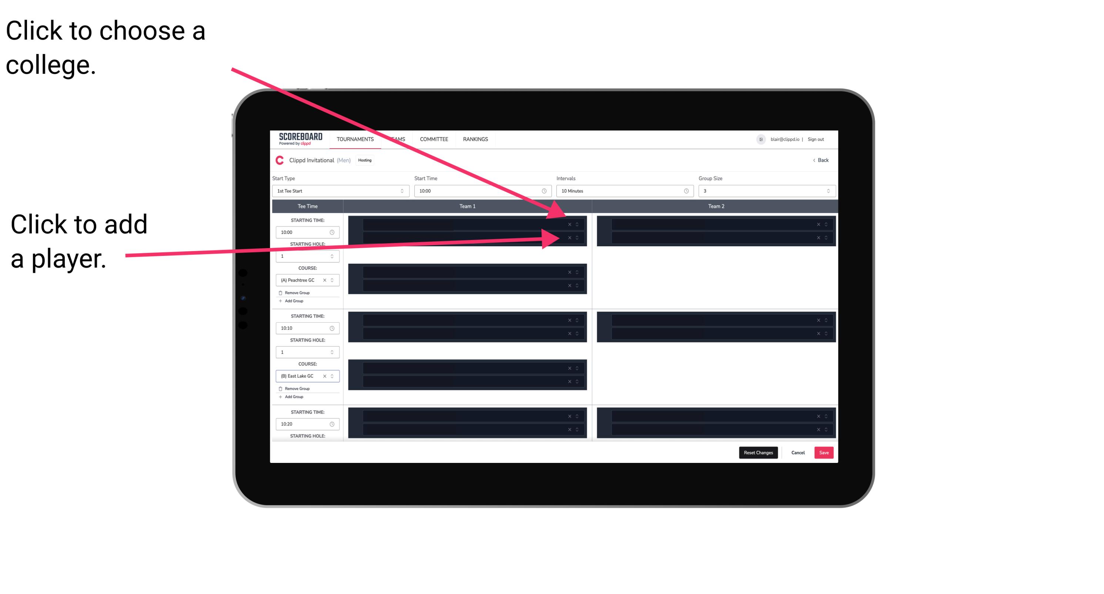Click the Back navigation link
Image resolution: width=1104 pixels, height=594 pixels.
point(821,160)
